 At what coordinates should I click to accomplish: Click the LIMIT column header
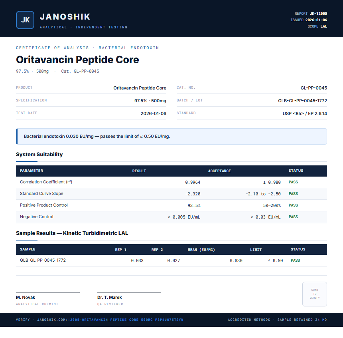point(256,250)
